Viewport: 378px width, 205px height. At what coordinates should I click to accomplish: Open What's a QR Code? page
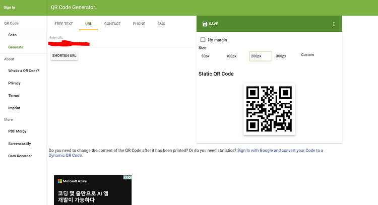point(24,71)
